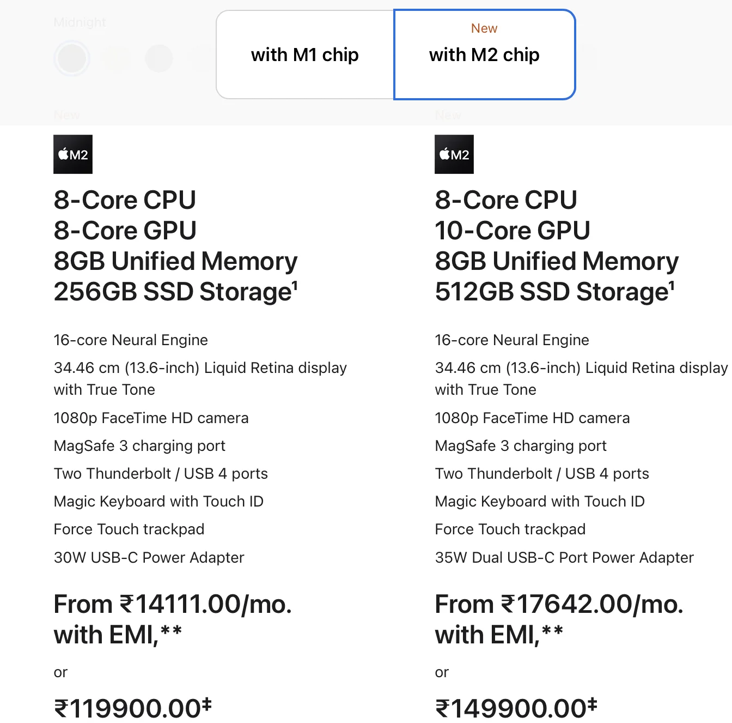The image size is (732, 723).
Task: Tap the ‡ footnote mark on ₹149900.00
Action: (x=593, y=704)
